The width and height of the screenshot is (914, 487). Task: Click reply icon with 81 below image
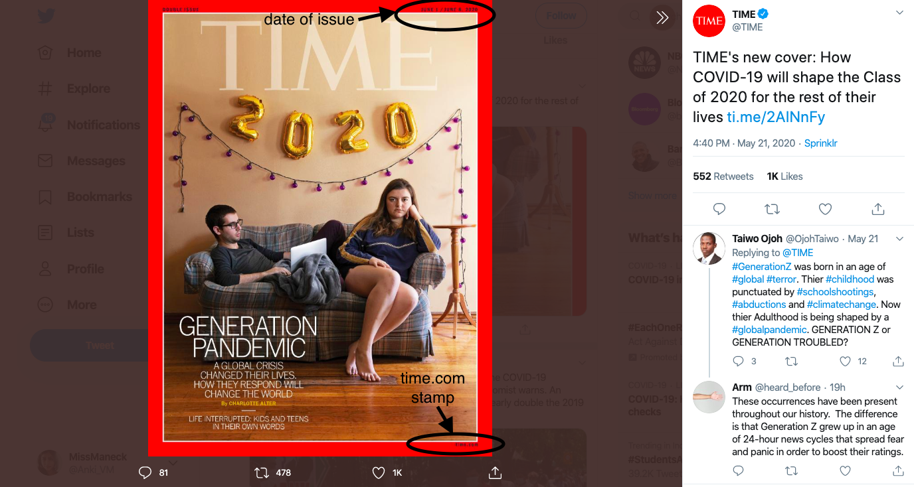[x=145, y=472]
